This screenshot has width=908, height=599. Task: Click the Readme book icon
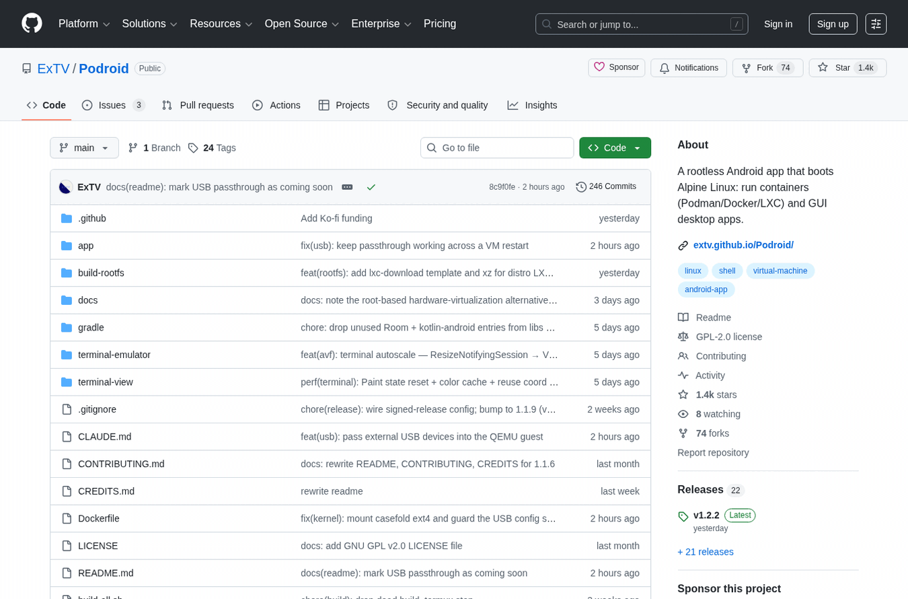pyautogui.click(x=683, y=318)
